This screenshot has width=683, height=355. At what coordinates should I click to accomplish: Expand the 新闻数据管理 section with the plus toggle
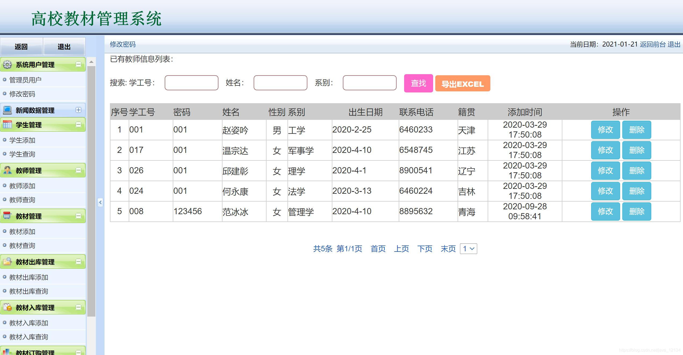(x=78, y=110)
